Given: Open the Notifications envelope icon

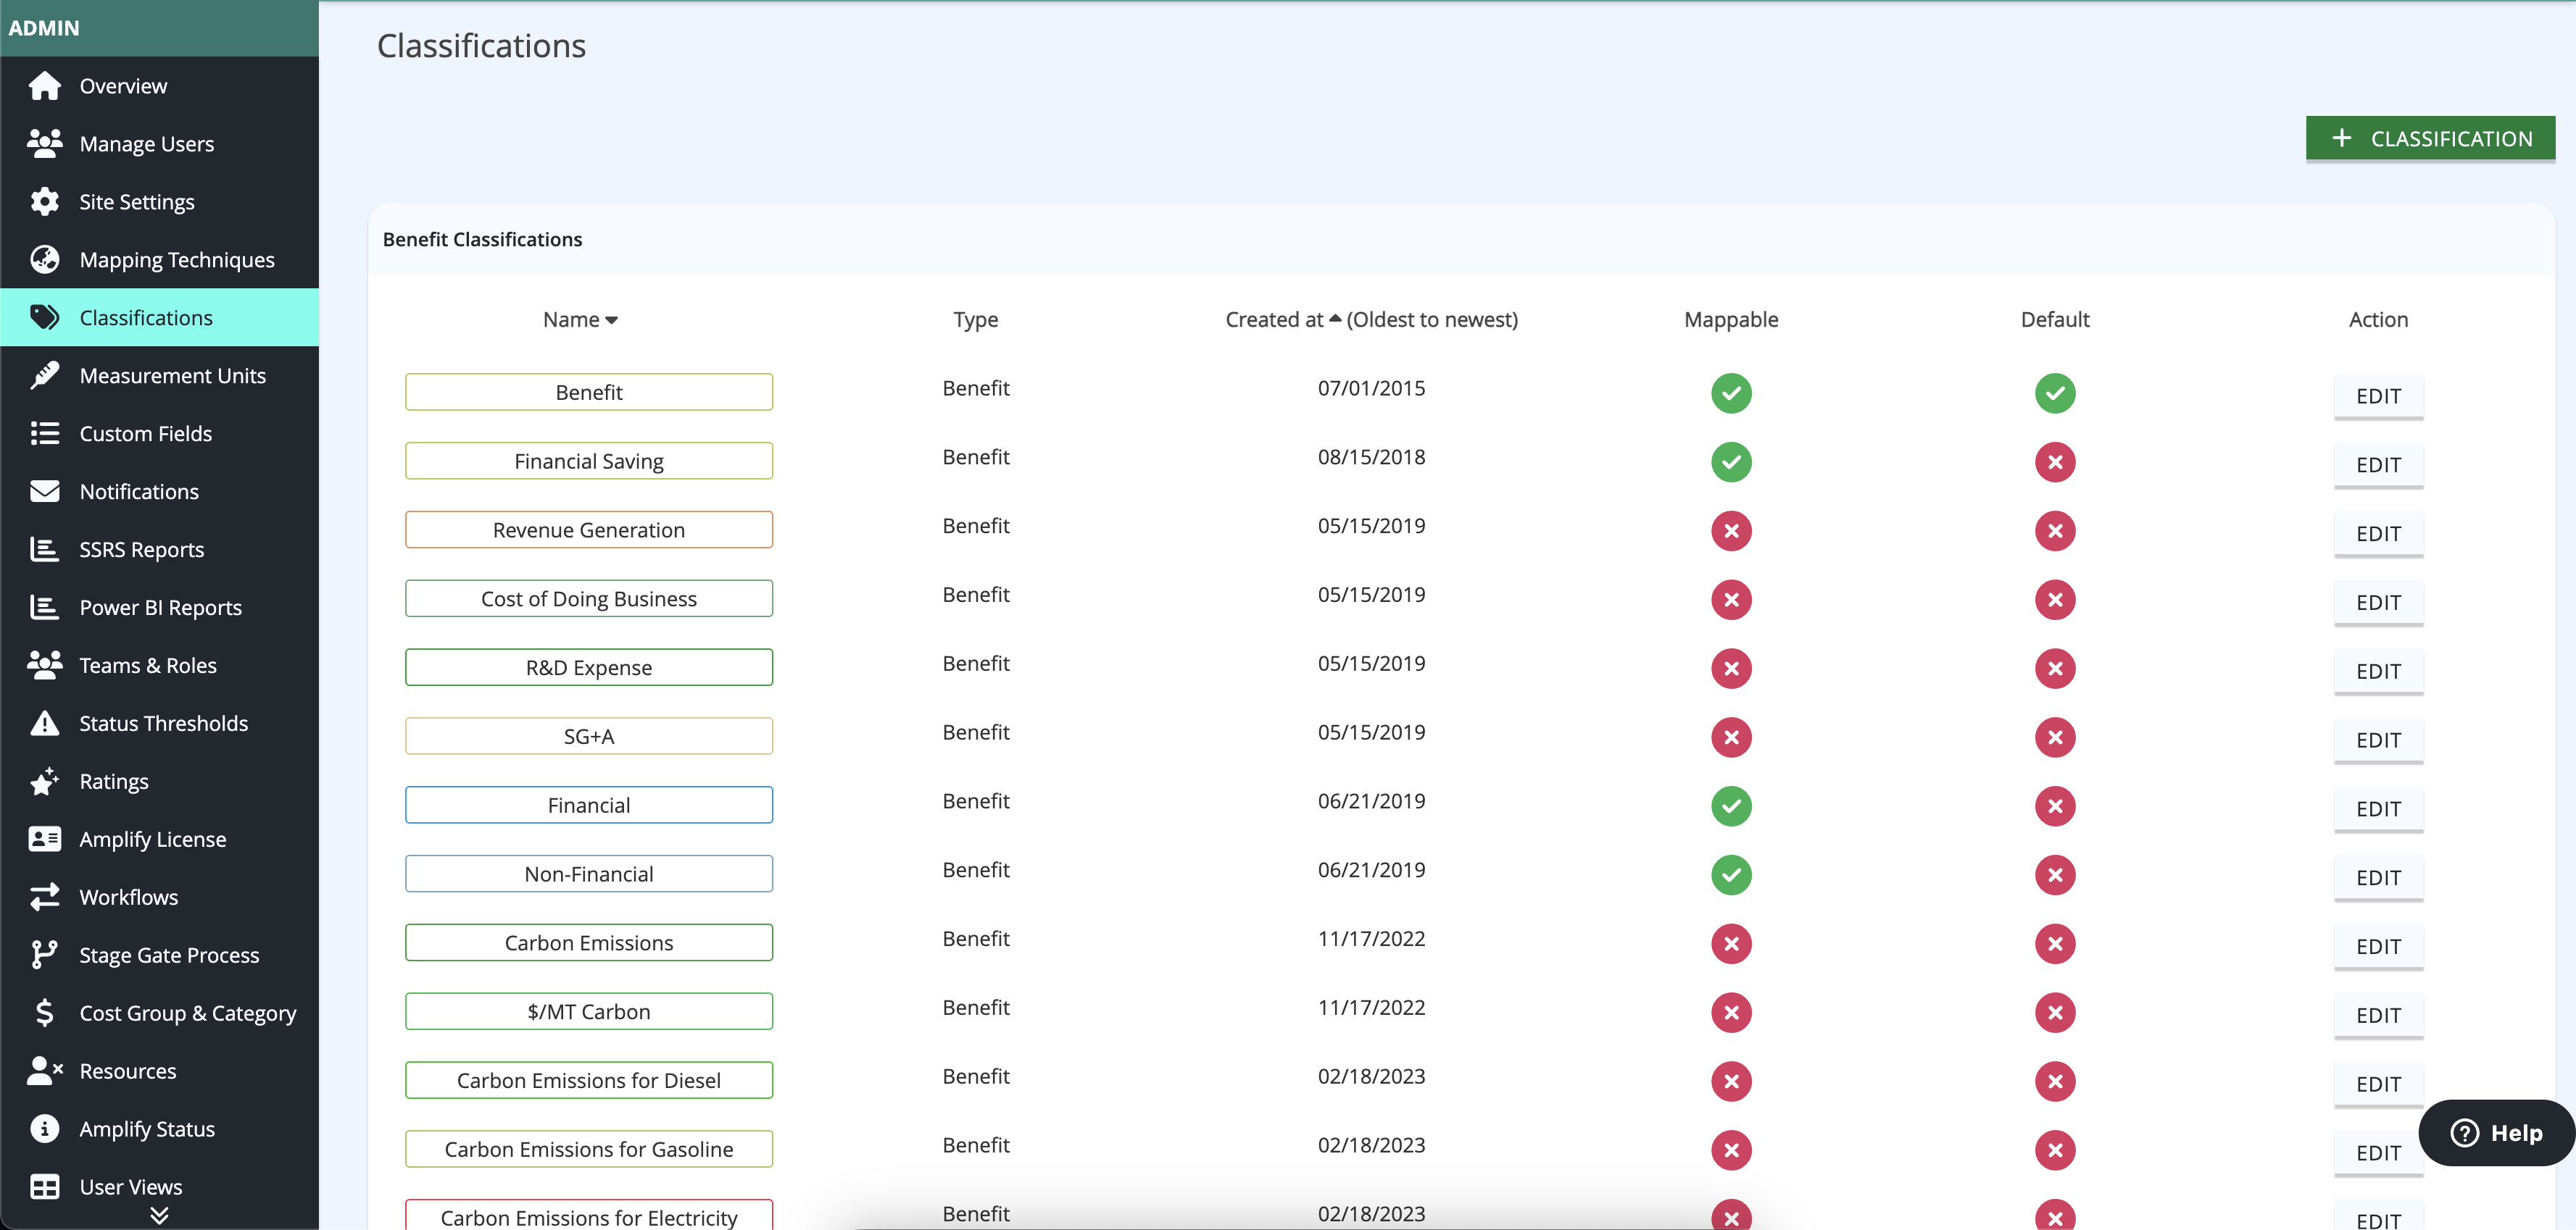Looking at the screenshot, I should click(x=44, y=492).
